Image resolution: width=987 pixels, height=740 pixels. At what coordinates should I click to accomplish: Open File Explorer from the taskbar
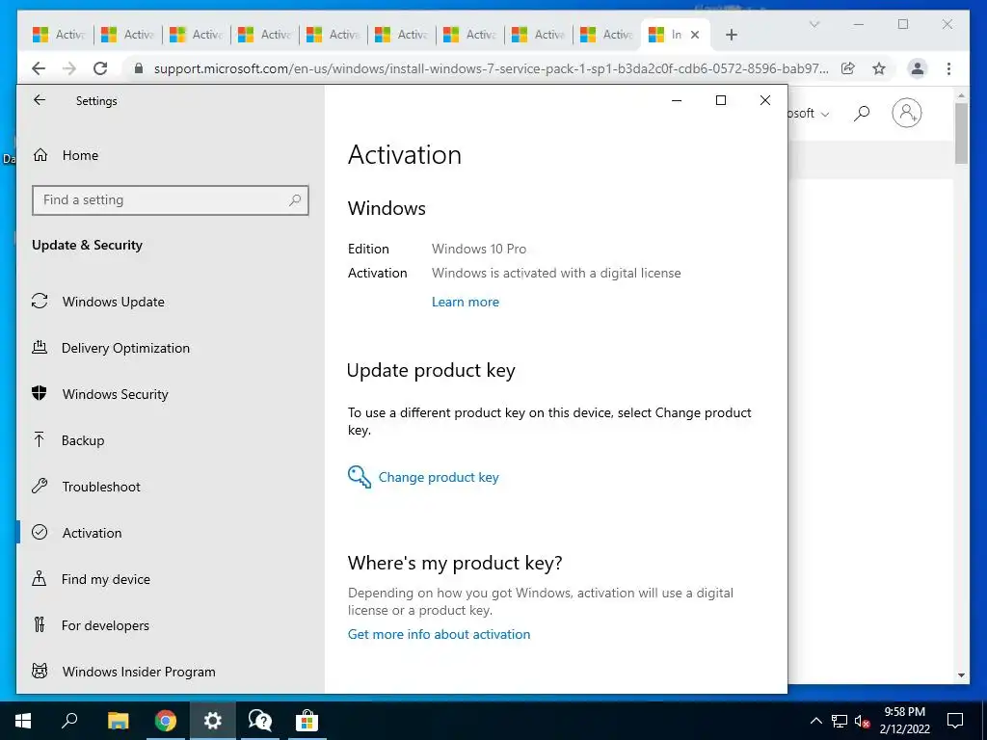(x=118, y=721)
